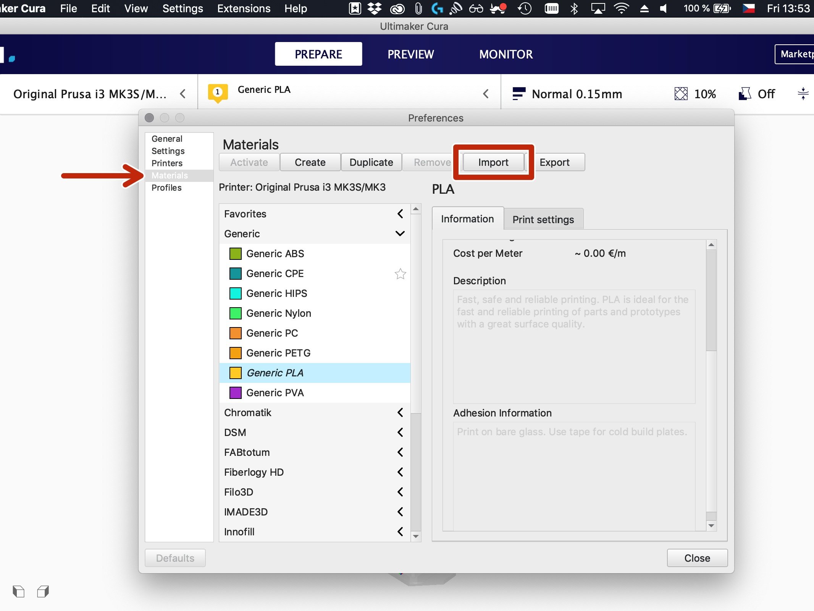Select the 3D view cube icon at bottom left

18,591
